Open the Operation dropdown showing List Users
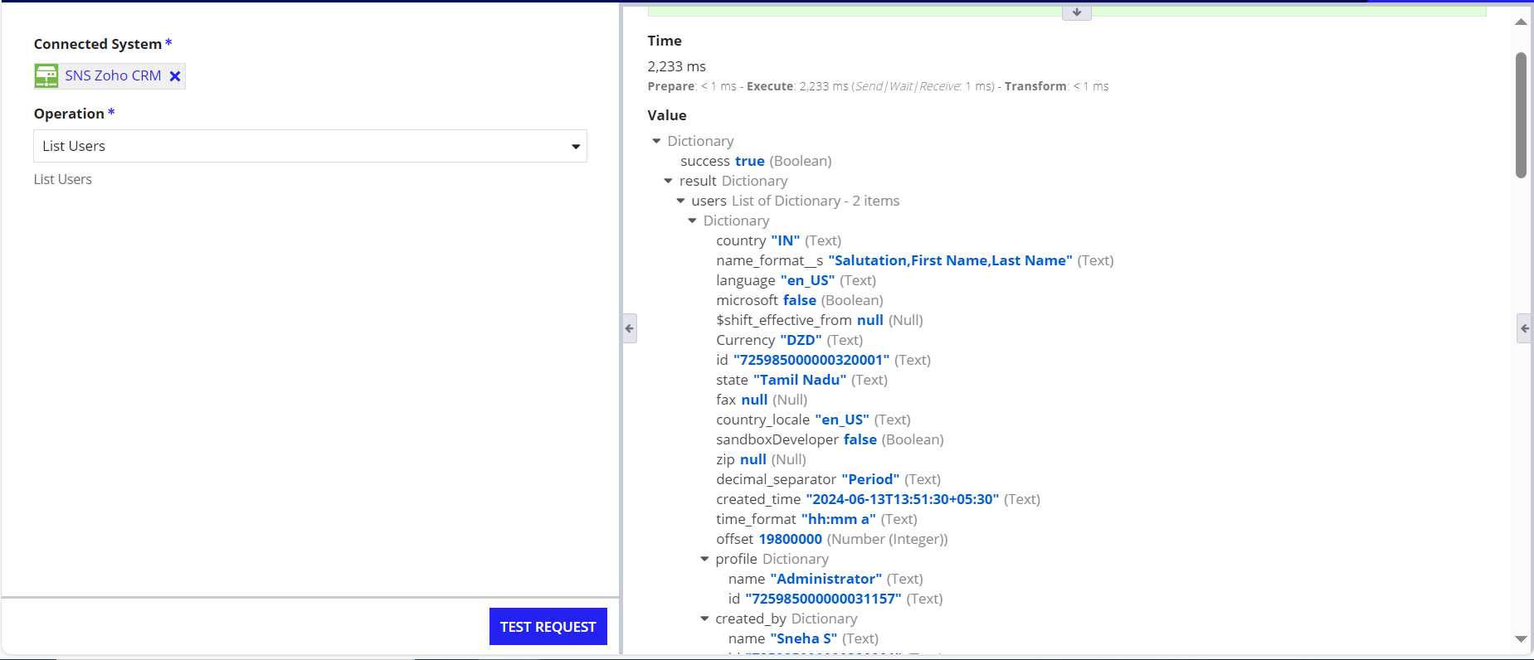This screenshot has width=1534, height=660. (x=310, y=146)
